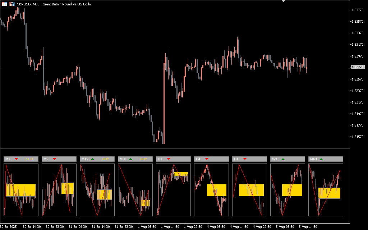Click the red down arrow beside H4
Image resolution: width=368 pixels, height=230 pixels.
coord(207,159)
